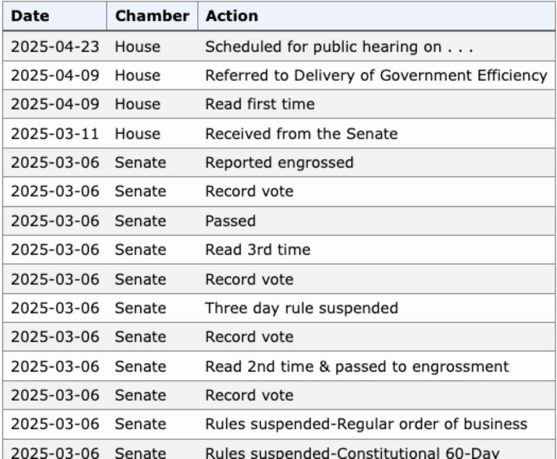This screenshot has height=459, width=557.
Task: Select Senate in the 'Passed' row
Action: point(140,221)
